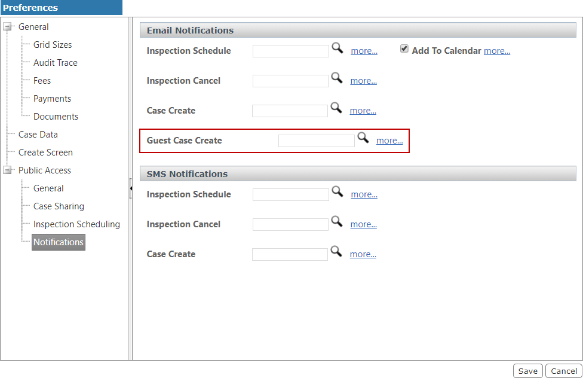Collapse the General tree node
Viewport: 583px width, 378px height.
tap(7, 27)
